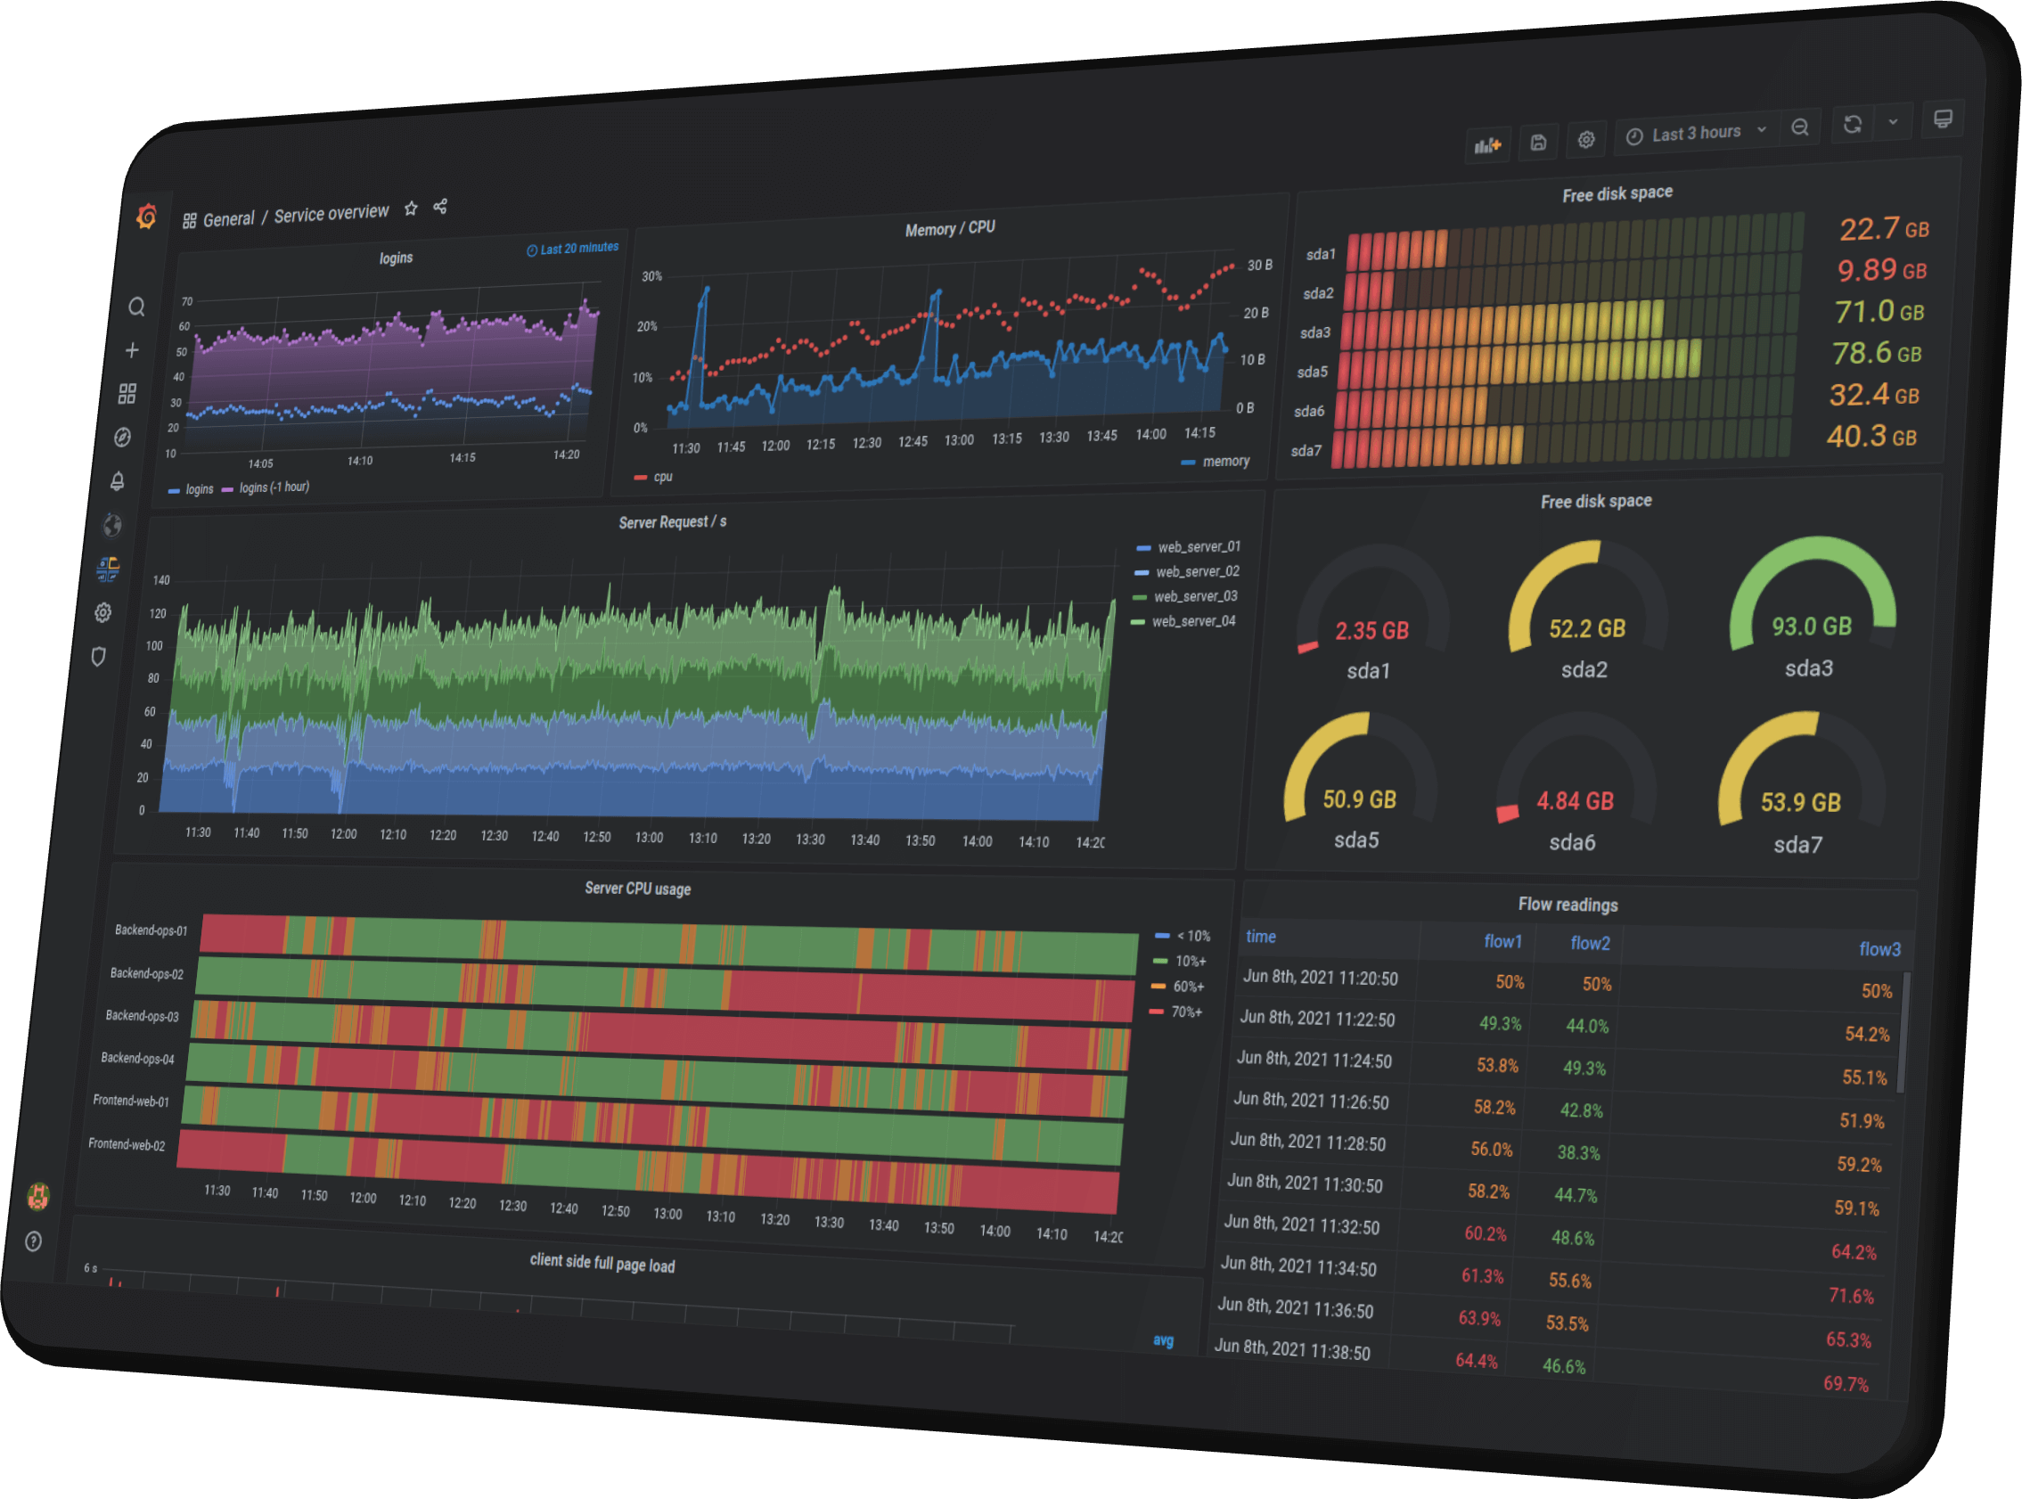Save the dashboard with the save icon
The width and height of the screenshot is (2022, 1499).
click(1537, 142)
